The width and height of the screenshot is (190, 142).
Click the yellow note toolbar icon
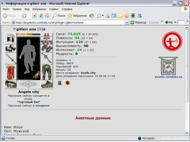click(120, 16)
